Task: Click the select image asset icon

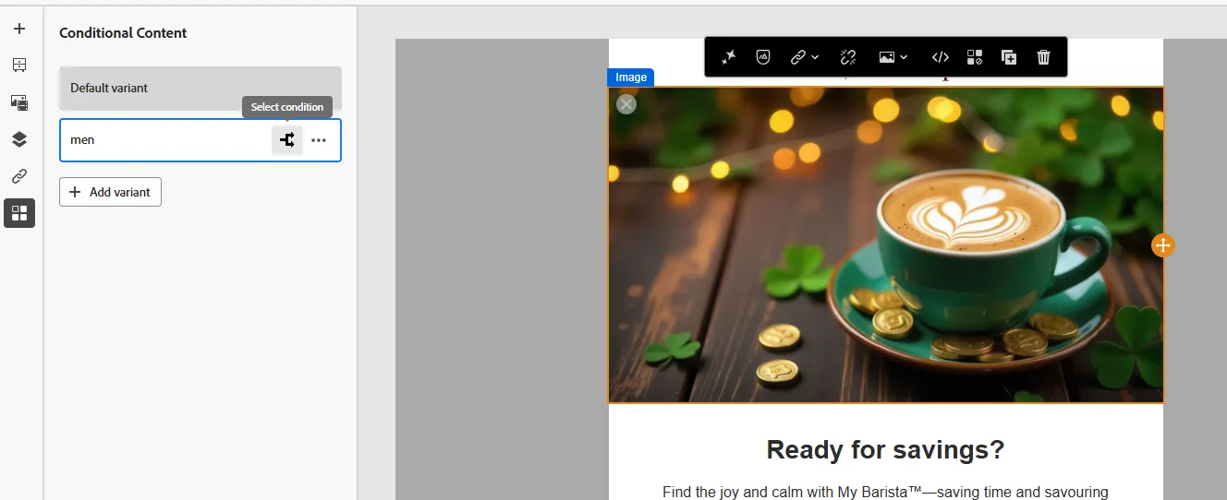Action: tap(887, 57)
